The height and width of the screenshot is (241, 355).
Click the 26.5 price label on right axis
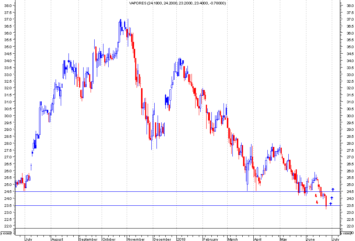[350, 164]
